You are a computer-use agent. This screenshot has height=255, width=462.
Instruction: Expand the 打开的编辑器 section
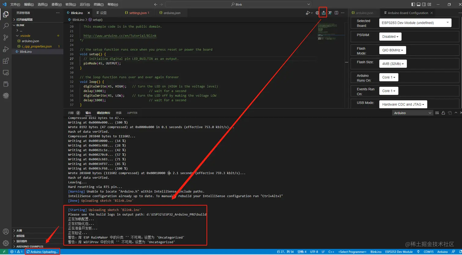38,20
